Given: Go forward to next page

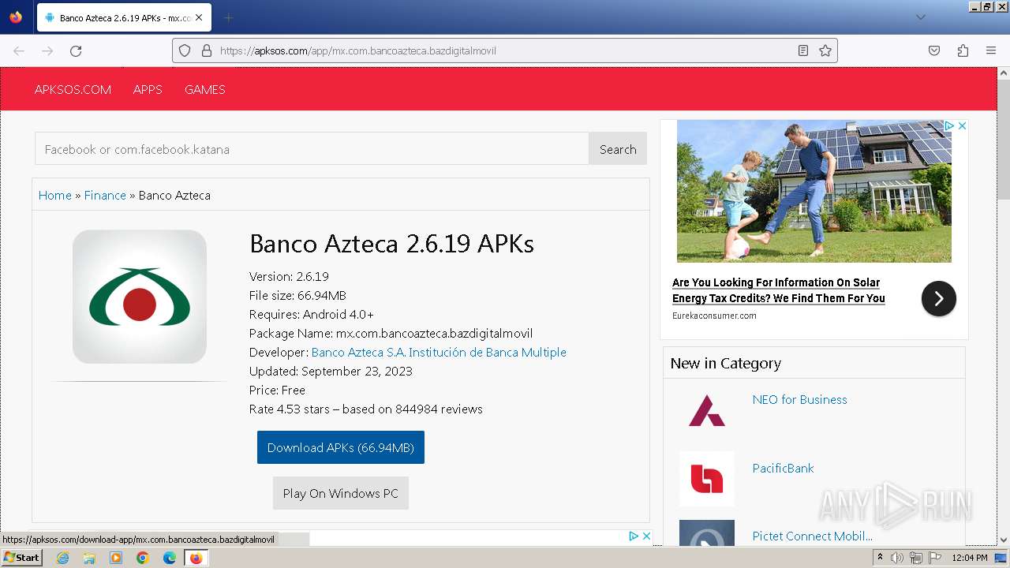Looking at the screenshot, I should pos(47,50).
